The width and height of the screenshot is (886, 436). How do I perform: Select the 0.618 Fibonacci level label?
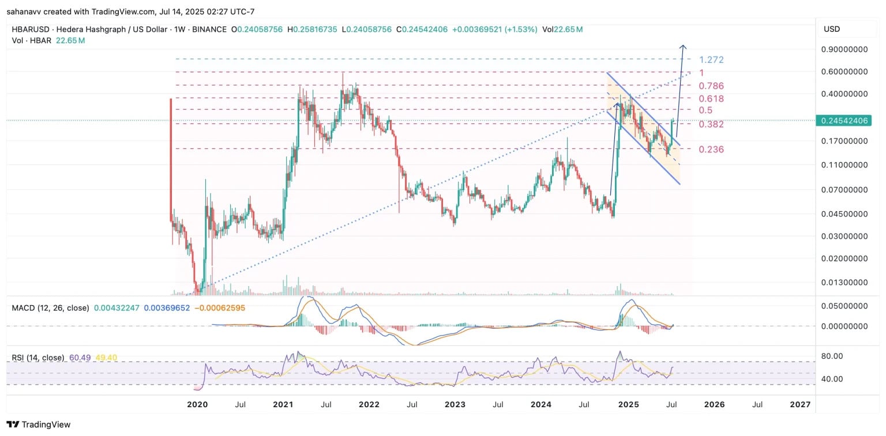click(x=711, y=99)
